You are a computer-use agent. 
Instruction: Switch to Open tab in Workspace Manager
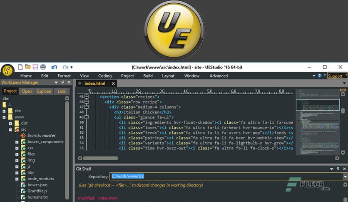(27, 91)
